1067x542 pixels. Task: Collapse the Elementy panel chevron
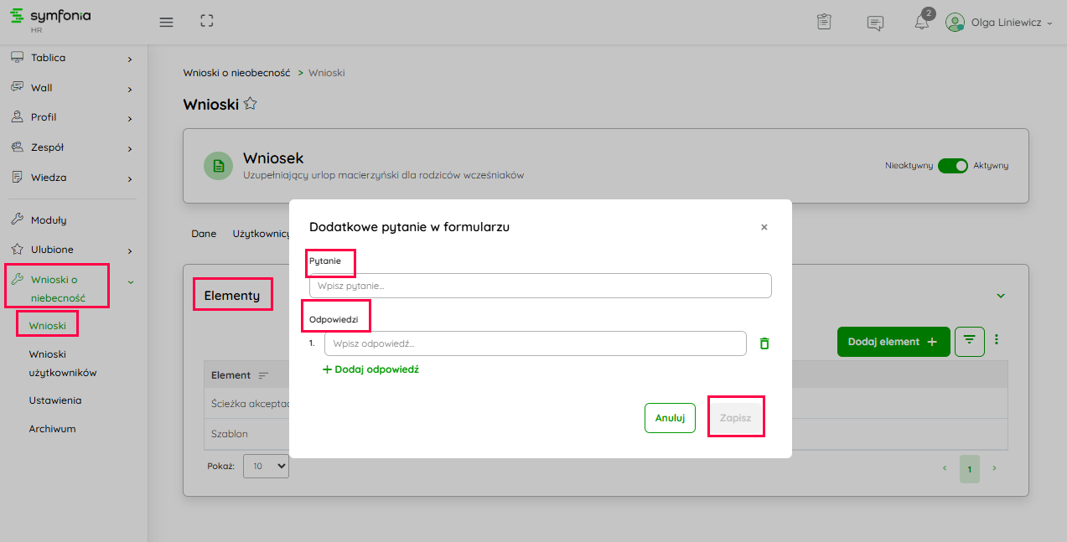point(1000,296)
